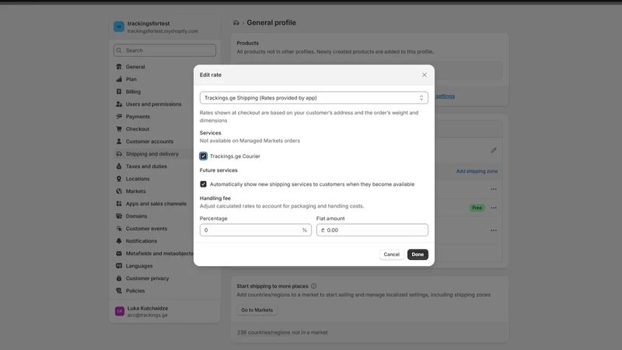622x350 pixels.
Task: Cancel the rate edit
Action: click(x=392, y=254)
